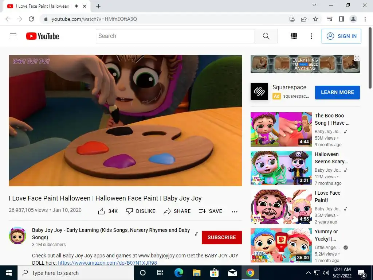Open the SHARE options
This screenshot has width=373, height=280.
pyautogui.click(x=177, y=211)
